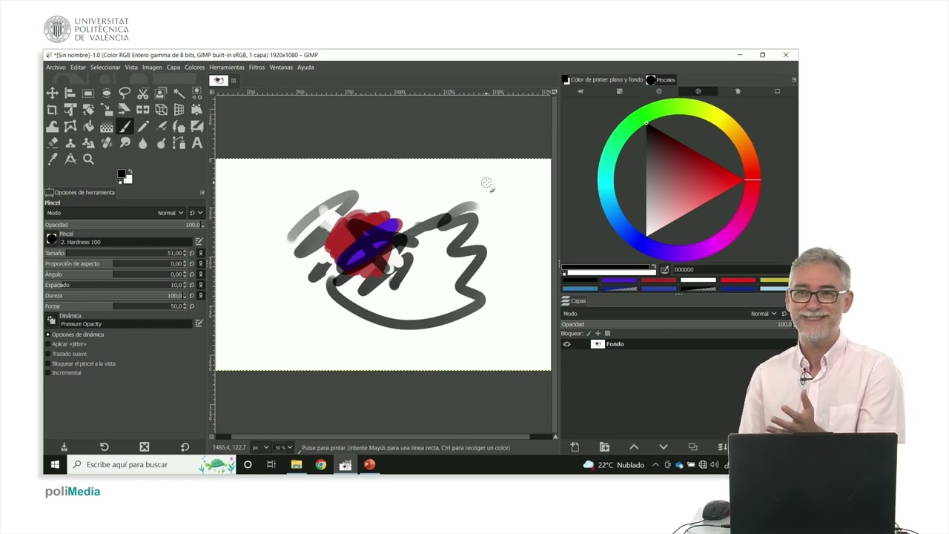
Task: Open the Colores menu
Action: click(x=194, y=67)
